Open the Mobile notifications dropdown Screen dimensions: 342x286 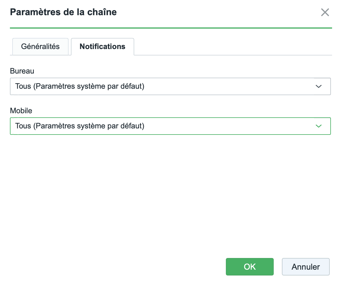[x=170, y=126]
